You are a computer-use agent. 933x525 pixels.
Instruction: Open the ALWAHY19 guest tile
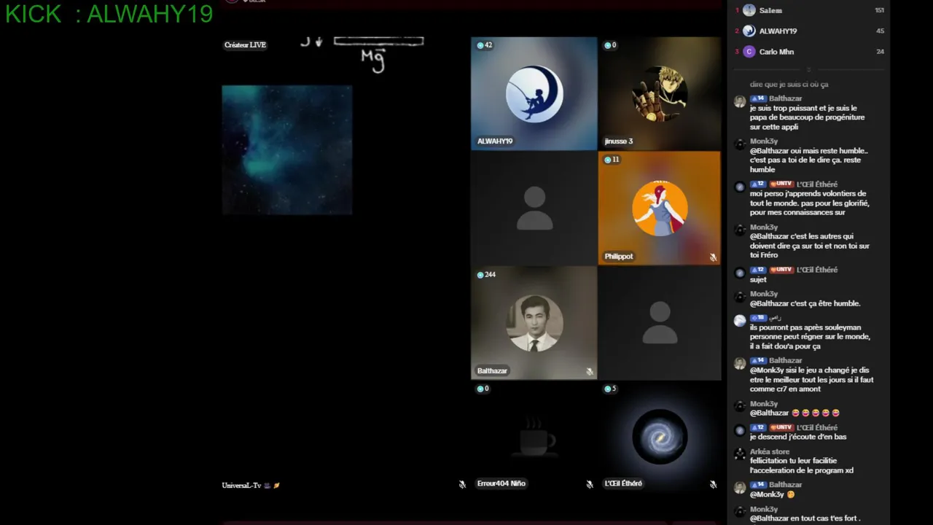click(534, 93)
